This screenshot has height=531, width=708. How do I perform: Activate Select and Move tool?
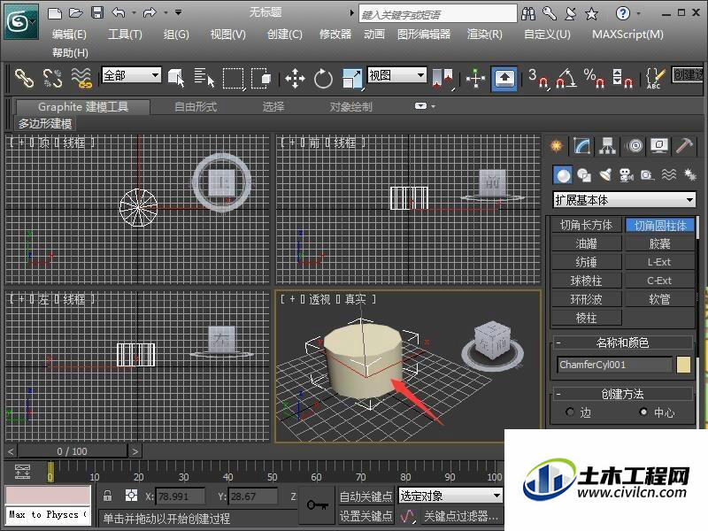pyautogui.click(x=295, y=79)
